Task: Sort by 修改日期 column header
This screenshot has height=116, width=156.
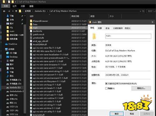Action: click(75, 16)
